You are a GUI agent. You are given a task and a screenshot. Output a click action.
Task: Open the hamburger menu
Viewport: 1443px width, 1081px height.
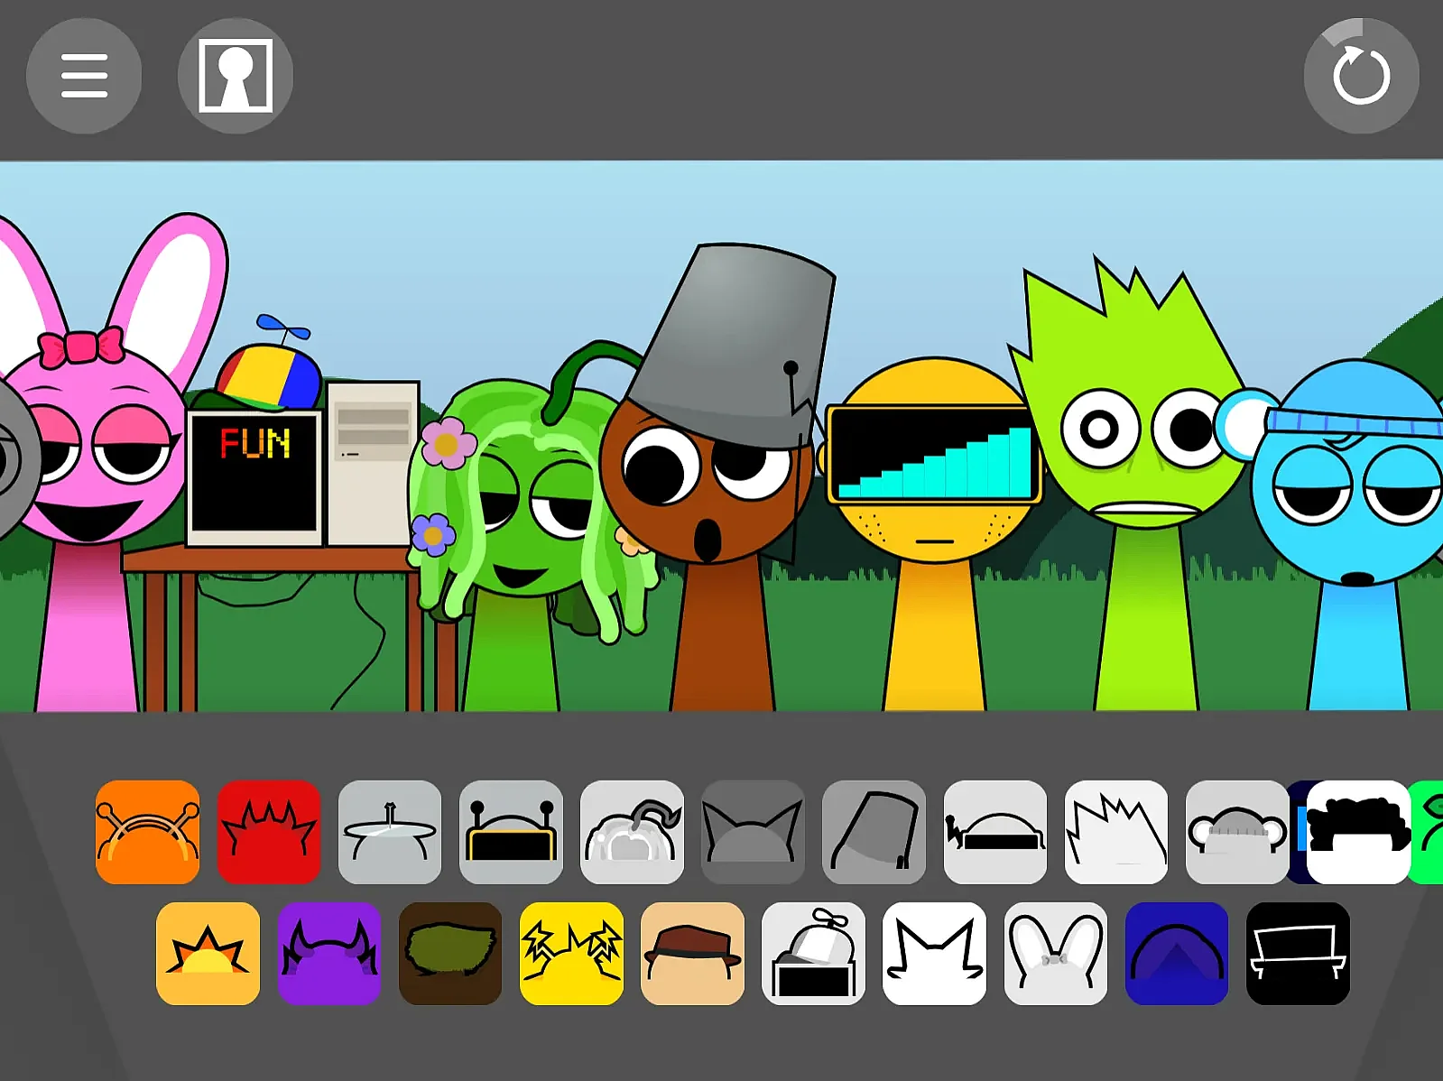coord(84,76)
